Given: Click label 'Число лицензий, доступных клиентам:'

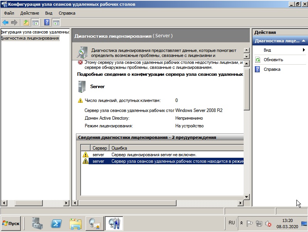Looking at the screenshot, I should click(123, 100).
